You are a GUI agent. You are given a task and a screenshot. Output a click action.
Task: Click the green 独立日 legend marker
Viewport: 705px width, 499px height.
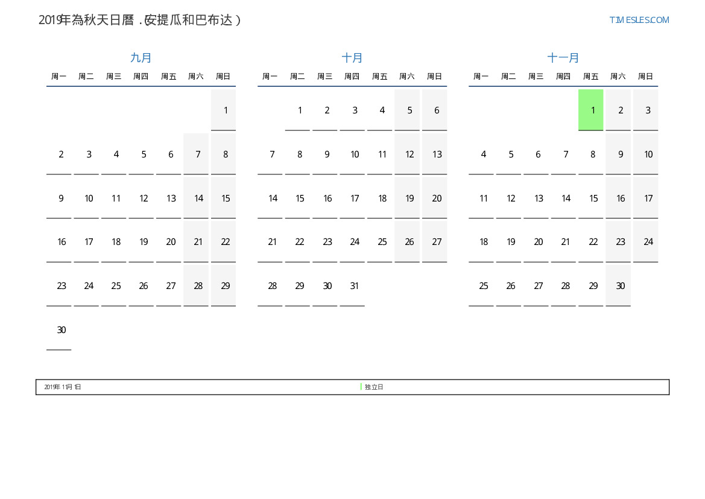[x=361, y=387]
